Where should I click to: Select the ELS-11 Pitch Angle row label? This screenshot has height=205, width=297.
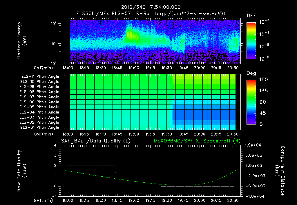40,77
